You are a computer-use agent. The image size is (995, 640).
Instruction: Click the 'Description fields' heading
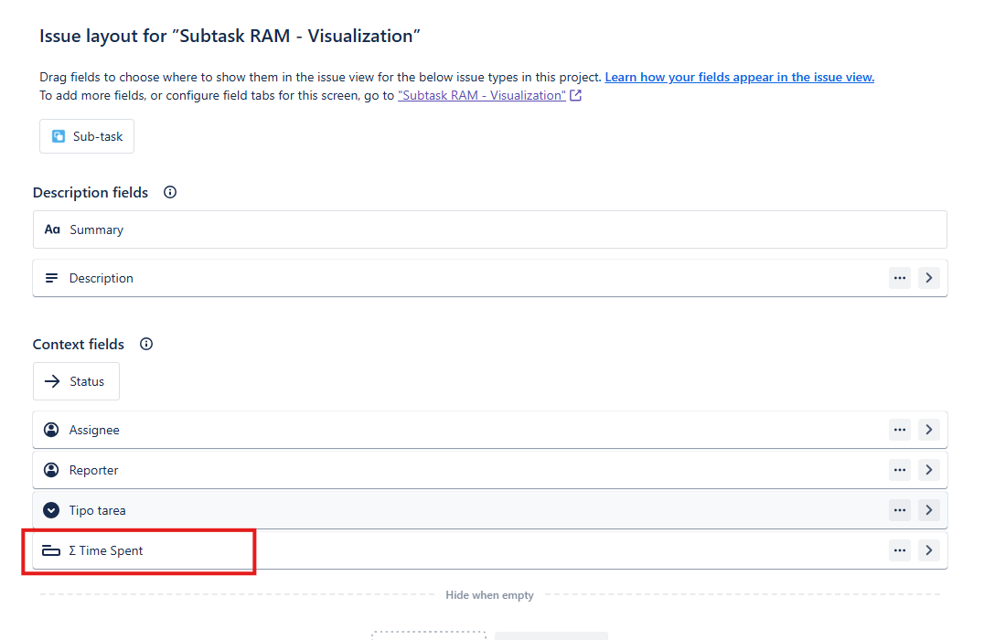91,192
